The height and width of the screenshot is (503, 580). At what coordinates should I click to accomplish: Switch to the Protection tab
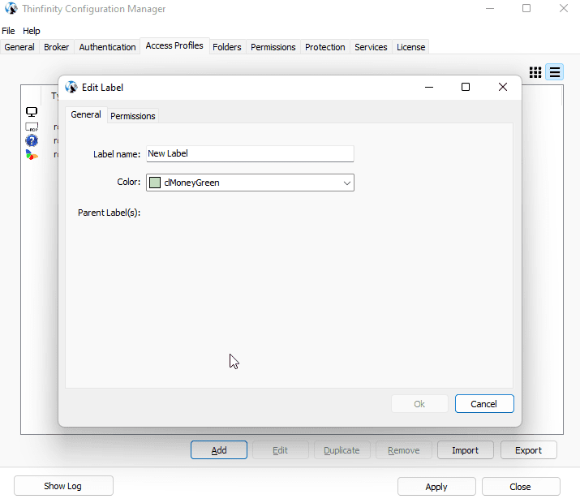click(x=324, y=47)
